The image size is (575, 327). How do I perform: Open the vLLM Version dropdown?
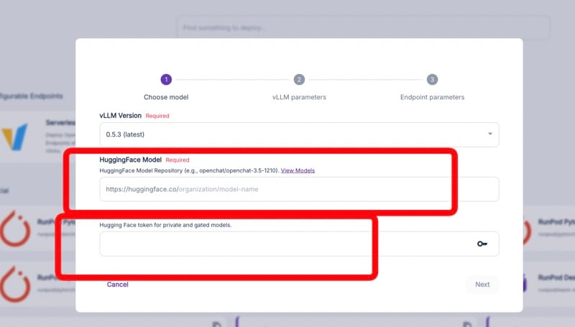[299, 134]
